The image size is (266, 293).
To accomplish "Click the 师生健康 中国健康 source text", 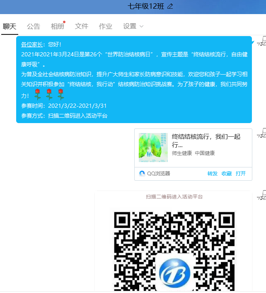I will pyautogui.click(x=193, y=153).
